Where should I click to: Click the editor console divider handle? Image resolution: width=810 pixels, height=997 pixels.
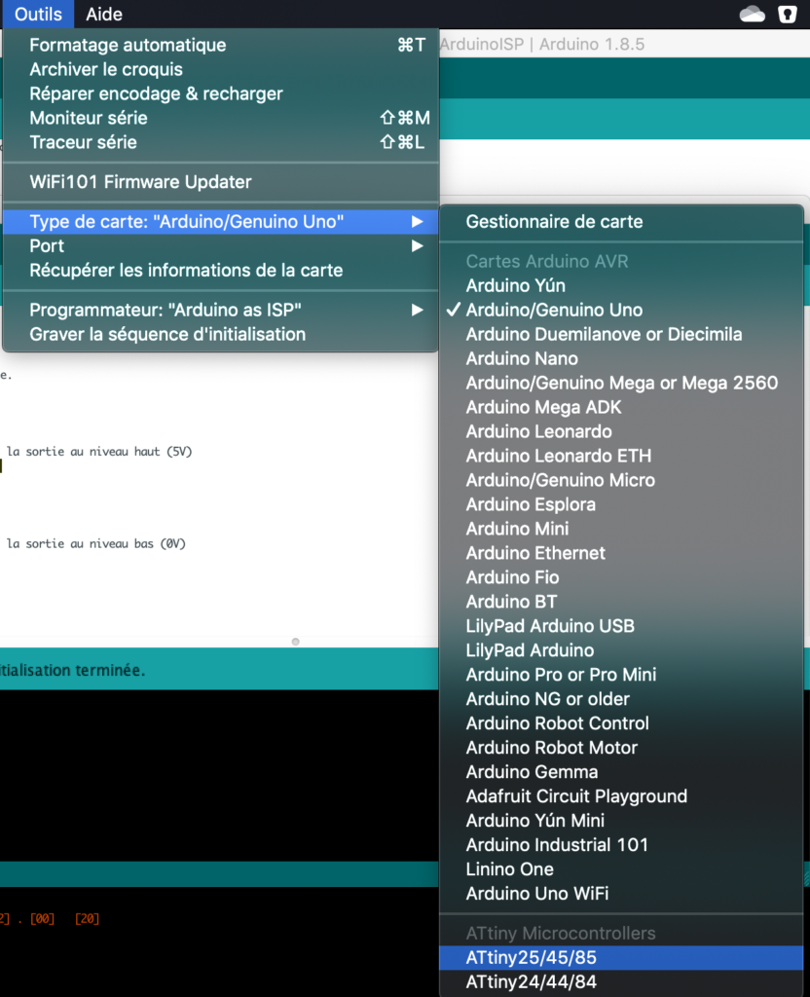(295, 642)
